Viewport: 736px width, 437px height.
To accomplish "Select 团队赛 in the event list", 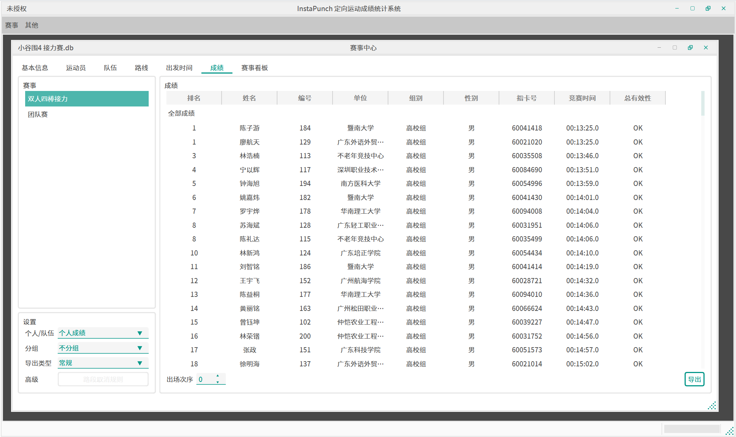I will 38,115.
